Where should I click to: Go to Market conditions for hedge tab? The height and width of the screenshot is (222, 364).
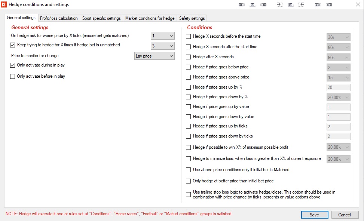[150, 18]
